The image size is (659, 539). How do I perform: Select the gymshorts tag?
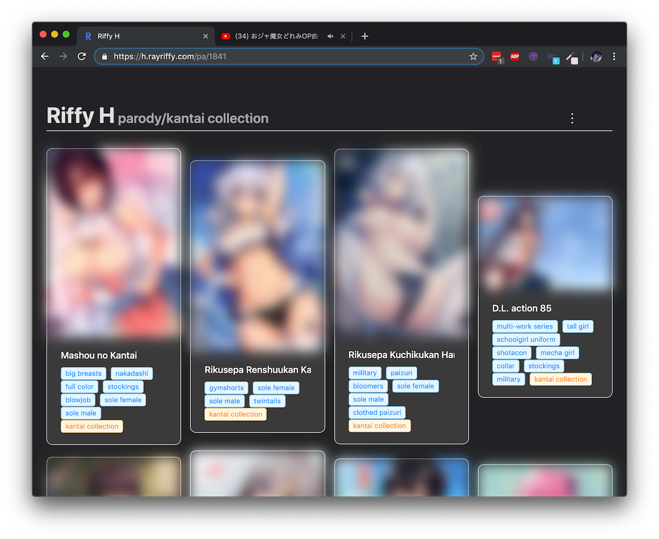pyautogui.click(x=226, y=388)
